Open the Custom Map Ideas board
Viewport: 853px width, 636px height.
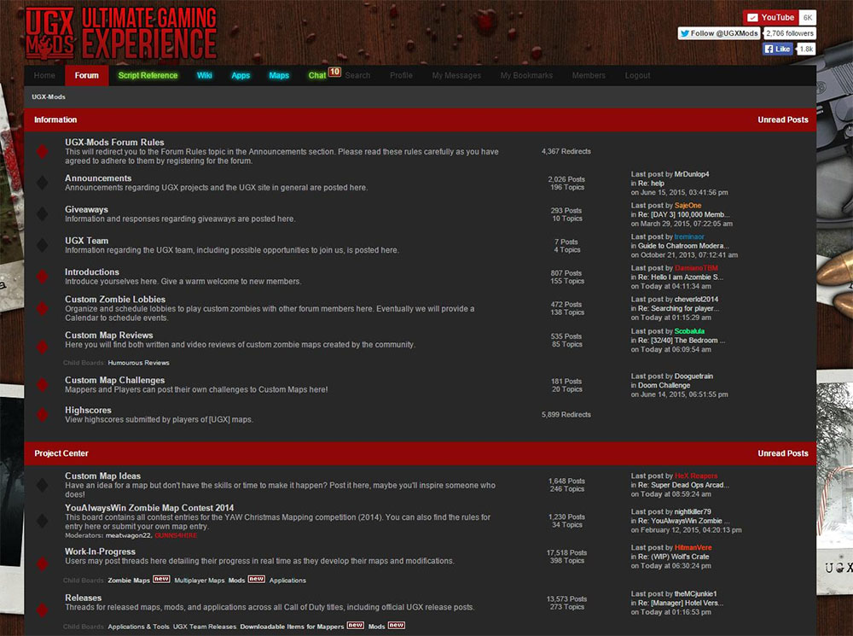103,476
